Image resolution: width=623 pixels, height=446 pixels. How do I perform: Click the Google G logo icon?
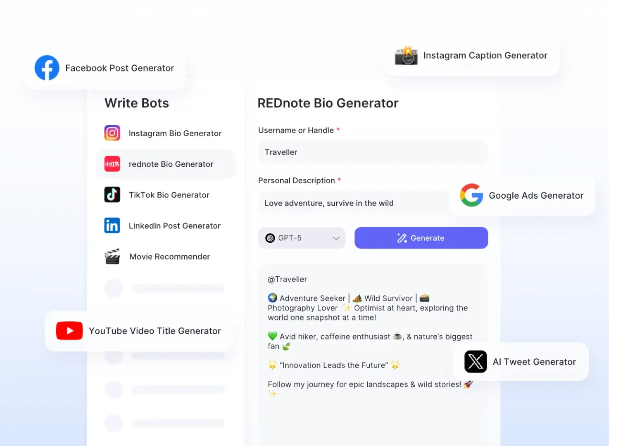pos(471,195)
